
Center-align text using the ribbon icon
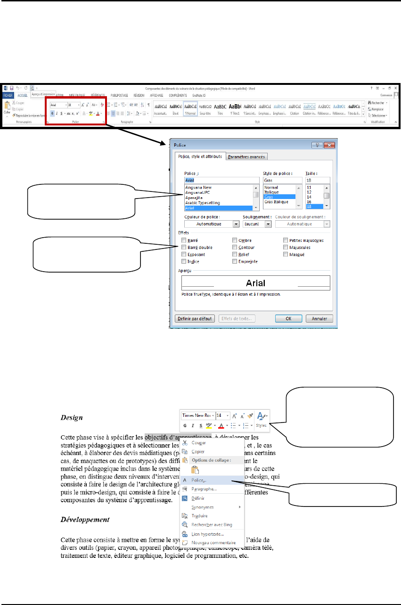(113, 113)
